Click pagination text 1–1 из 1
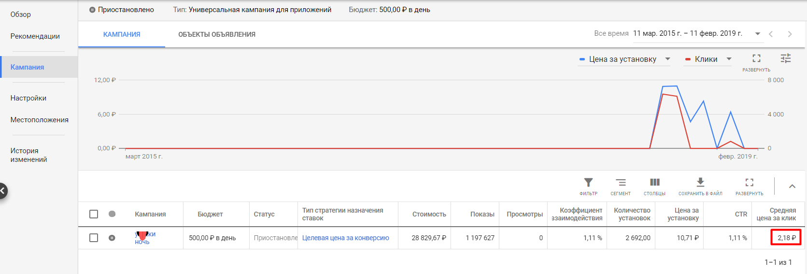Screen dimensions: 807x274 pos(778,262)
